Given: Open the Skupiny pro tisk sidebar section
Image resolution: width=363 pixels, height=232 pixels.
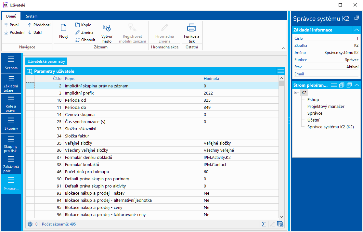Looking at the screenshot, I should pyautogui.click(x=11, y=144).
